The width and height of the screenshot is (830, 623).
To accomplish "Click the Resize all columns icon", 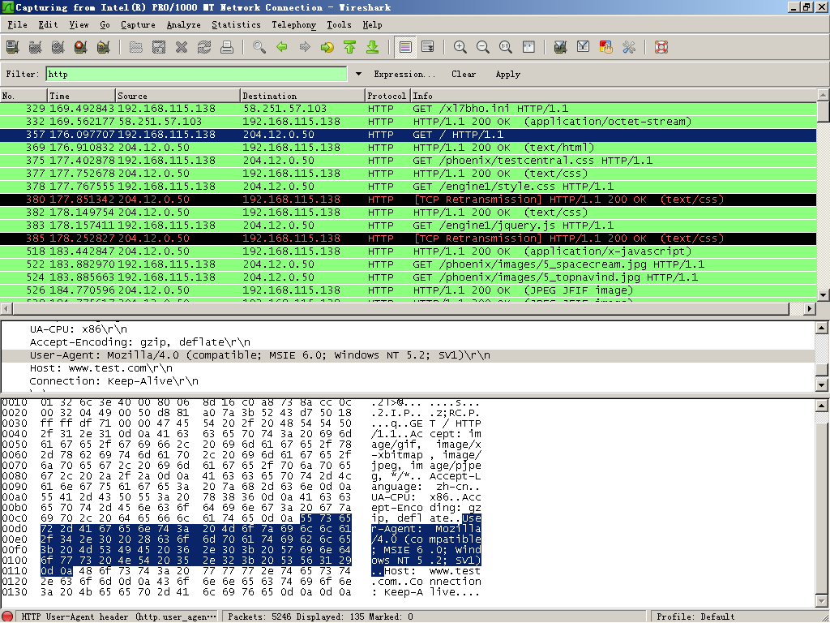I will click(528, 47).
